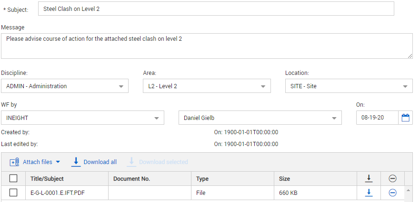Viewport: 420px width, 202px height.
Task: Open the Location dropdown showing SITE - Site
Action: (405, 87)
